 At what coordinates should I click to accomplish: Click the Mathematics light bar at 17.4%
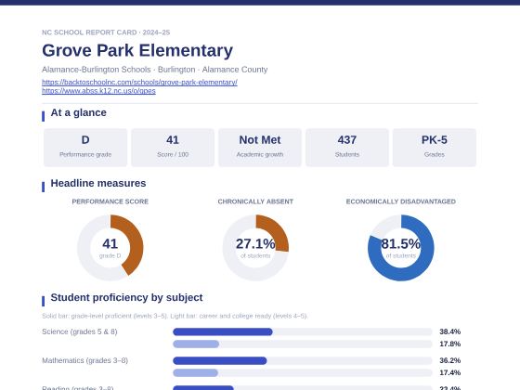click(195, 372)
